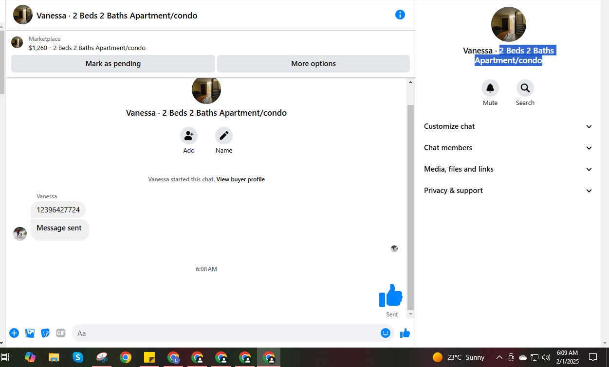Open Skype from the taskbar
This screenshot has height=367, width=609.
(78, 357)
